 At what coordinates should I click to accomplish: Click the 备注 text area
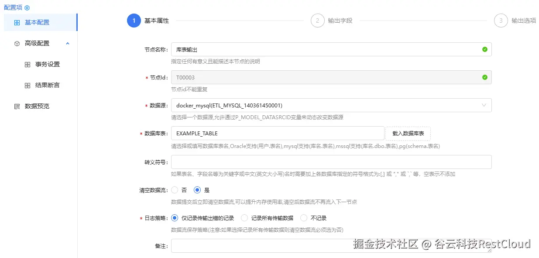tap(331, 246)
